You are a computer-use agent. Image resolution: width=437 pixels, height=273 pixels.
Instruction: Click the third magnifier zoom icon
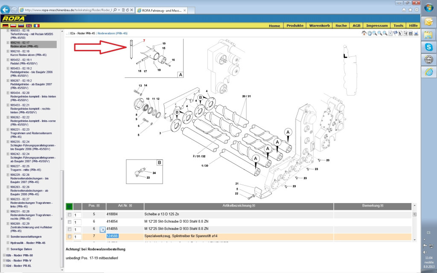(385, 33)
